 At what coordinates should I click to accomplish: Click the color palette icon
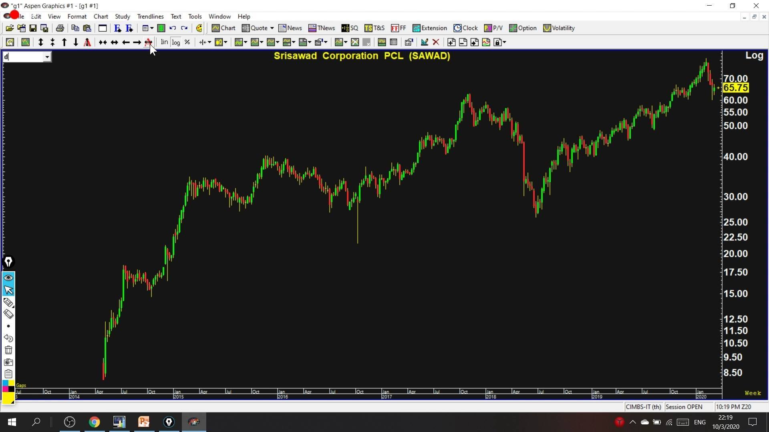tap(199, 28)
